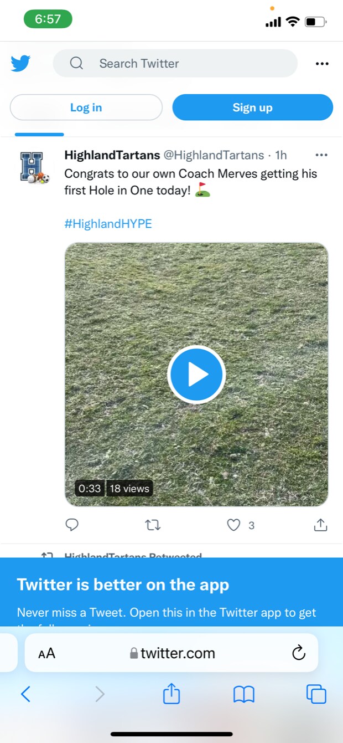Screen dimensions: 343x743
Task: Open the tweet's more options menu
Action: (321, 155)
